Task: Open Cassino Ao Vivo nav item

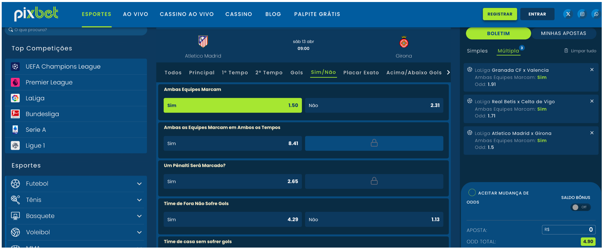Action: 187,14
